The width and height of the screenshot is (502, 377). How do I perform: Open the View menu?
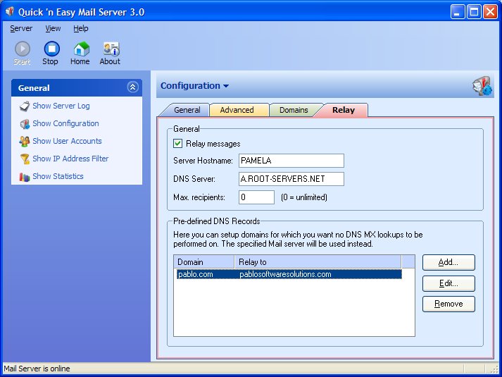pos(53,28)
